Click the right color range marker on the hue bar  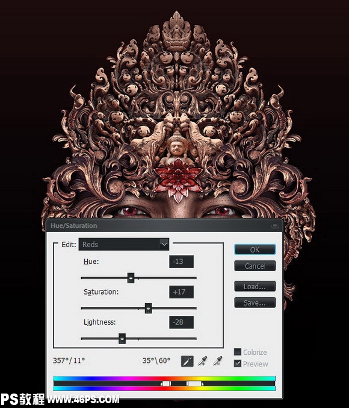tap(195, 383)
